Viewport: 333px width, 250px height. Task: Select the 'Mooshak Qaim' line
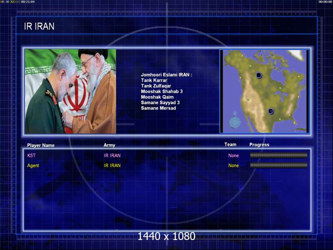pyautogui.click(x=157, y=97)
